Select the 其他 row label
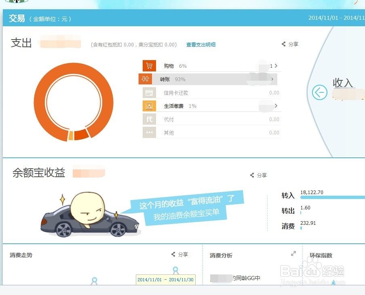365x295 pixels. pyautogui.click(x=169, y=133)
